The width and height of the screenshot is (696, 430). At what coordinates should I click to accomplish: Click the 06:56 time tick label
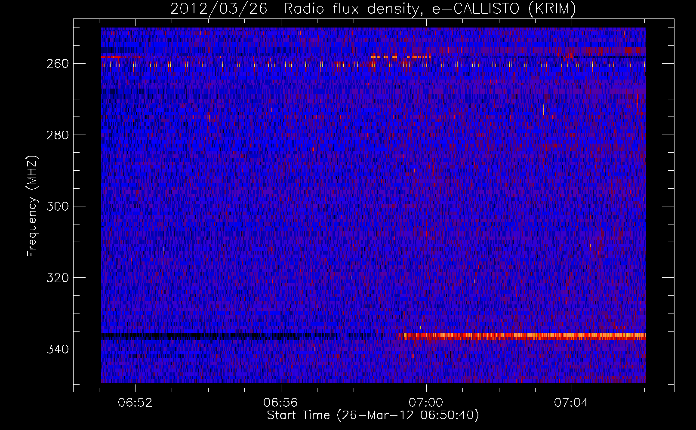280,402
